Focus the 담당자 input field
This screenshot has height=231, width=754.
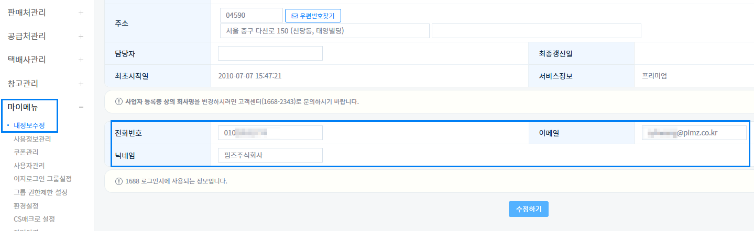270,53
